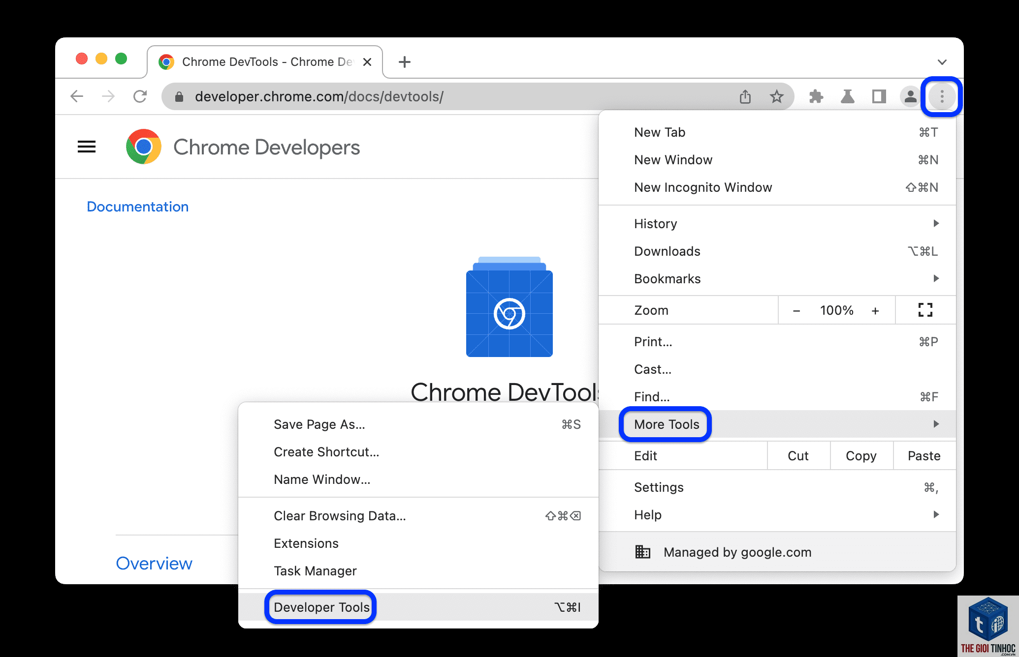The image size is (1019, 657).
Task: Expand the More Tools submenu arrow
Action: coord(936,424)
